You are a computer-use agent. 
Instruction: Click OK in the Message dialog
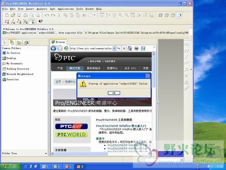tap(114, 93)
